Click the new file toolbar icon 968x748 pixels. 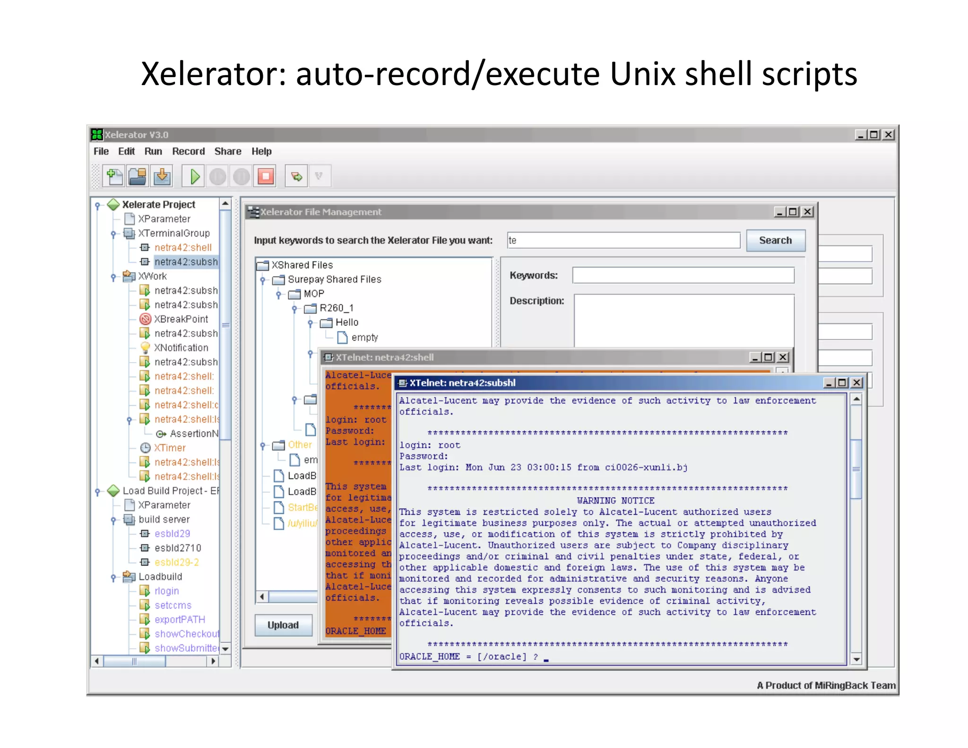coord(114,176)
